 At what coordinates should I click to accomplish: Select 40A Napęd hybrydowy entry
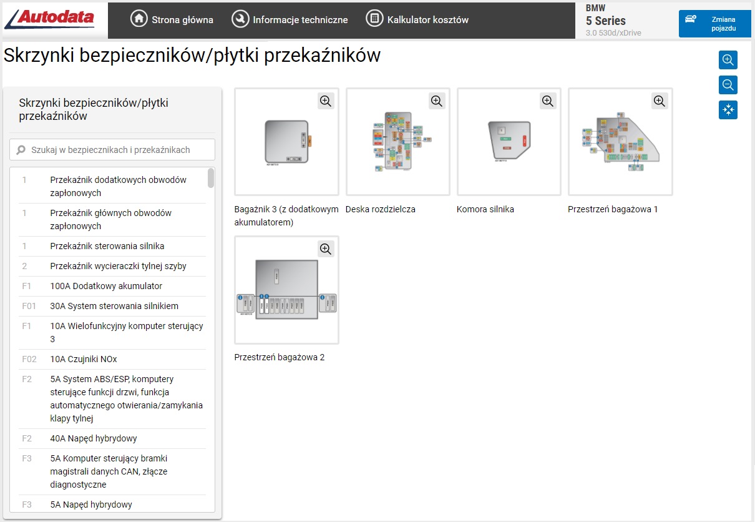pyautogui.click(x=112, y=438)
